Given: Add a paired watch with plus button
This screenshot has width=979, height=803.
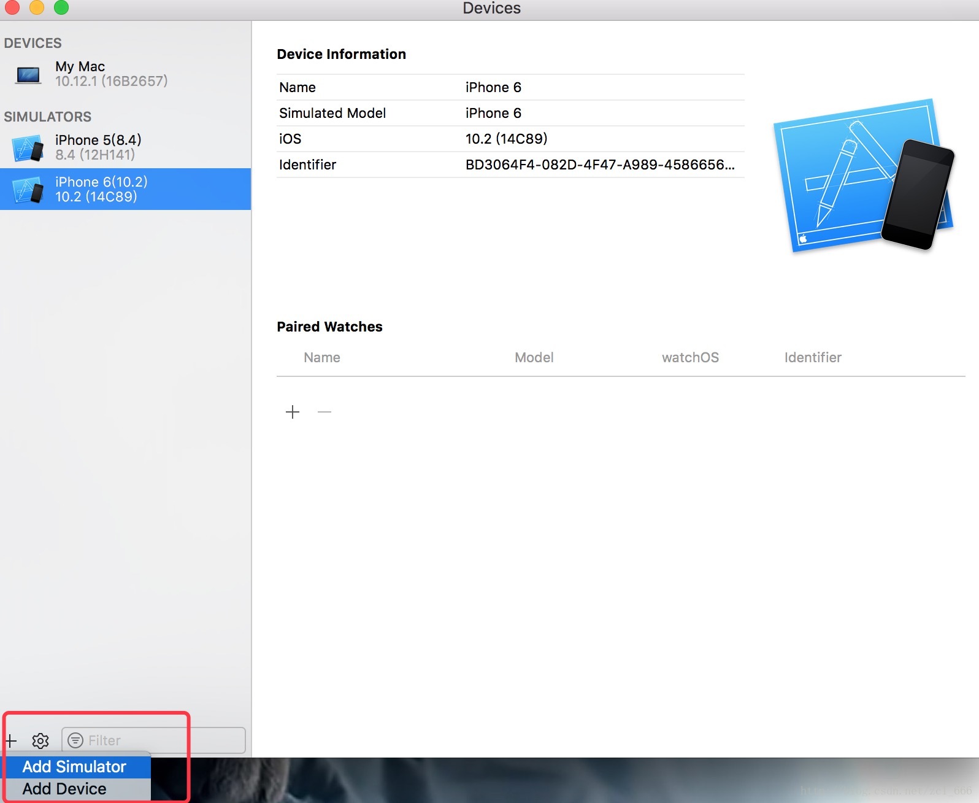Looking at the screenshot, I should [293, 412].
